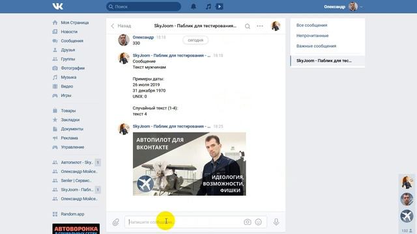Screen dimensions: 417x234
Task: Open the Автопилот - Sky.. group shortcut
Action: coord(77,162)
